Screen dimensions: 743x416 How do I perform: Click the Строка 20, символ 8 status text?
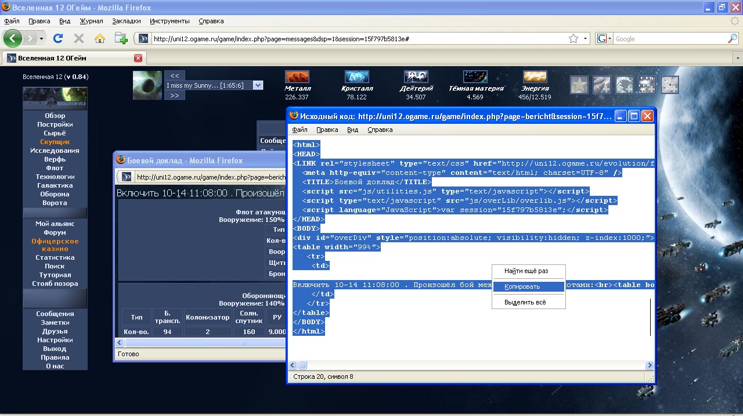pyautogui.click(x=323, y=376)
